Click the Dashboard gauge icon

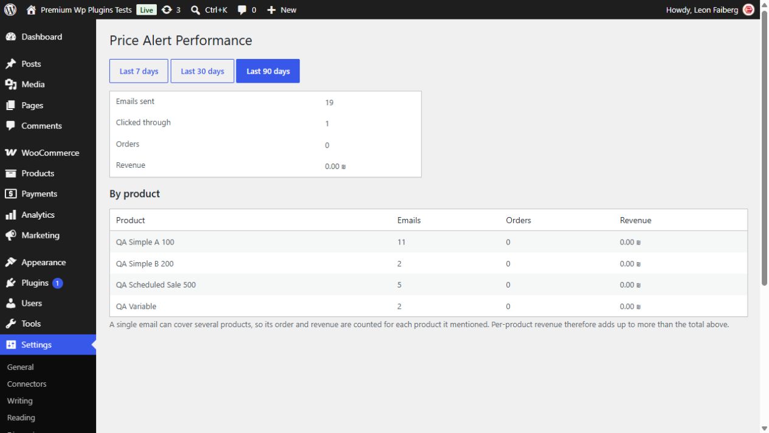(10, 37)
